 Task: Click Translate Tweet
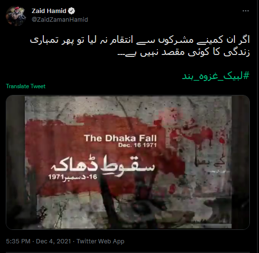[x=26, y=86]
